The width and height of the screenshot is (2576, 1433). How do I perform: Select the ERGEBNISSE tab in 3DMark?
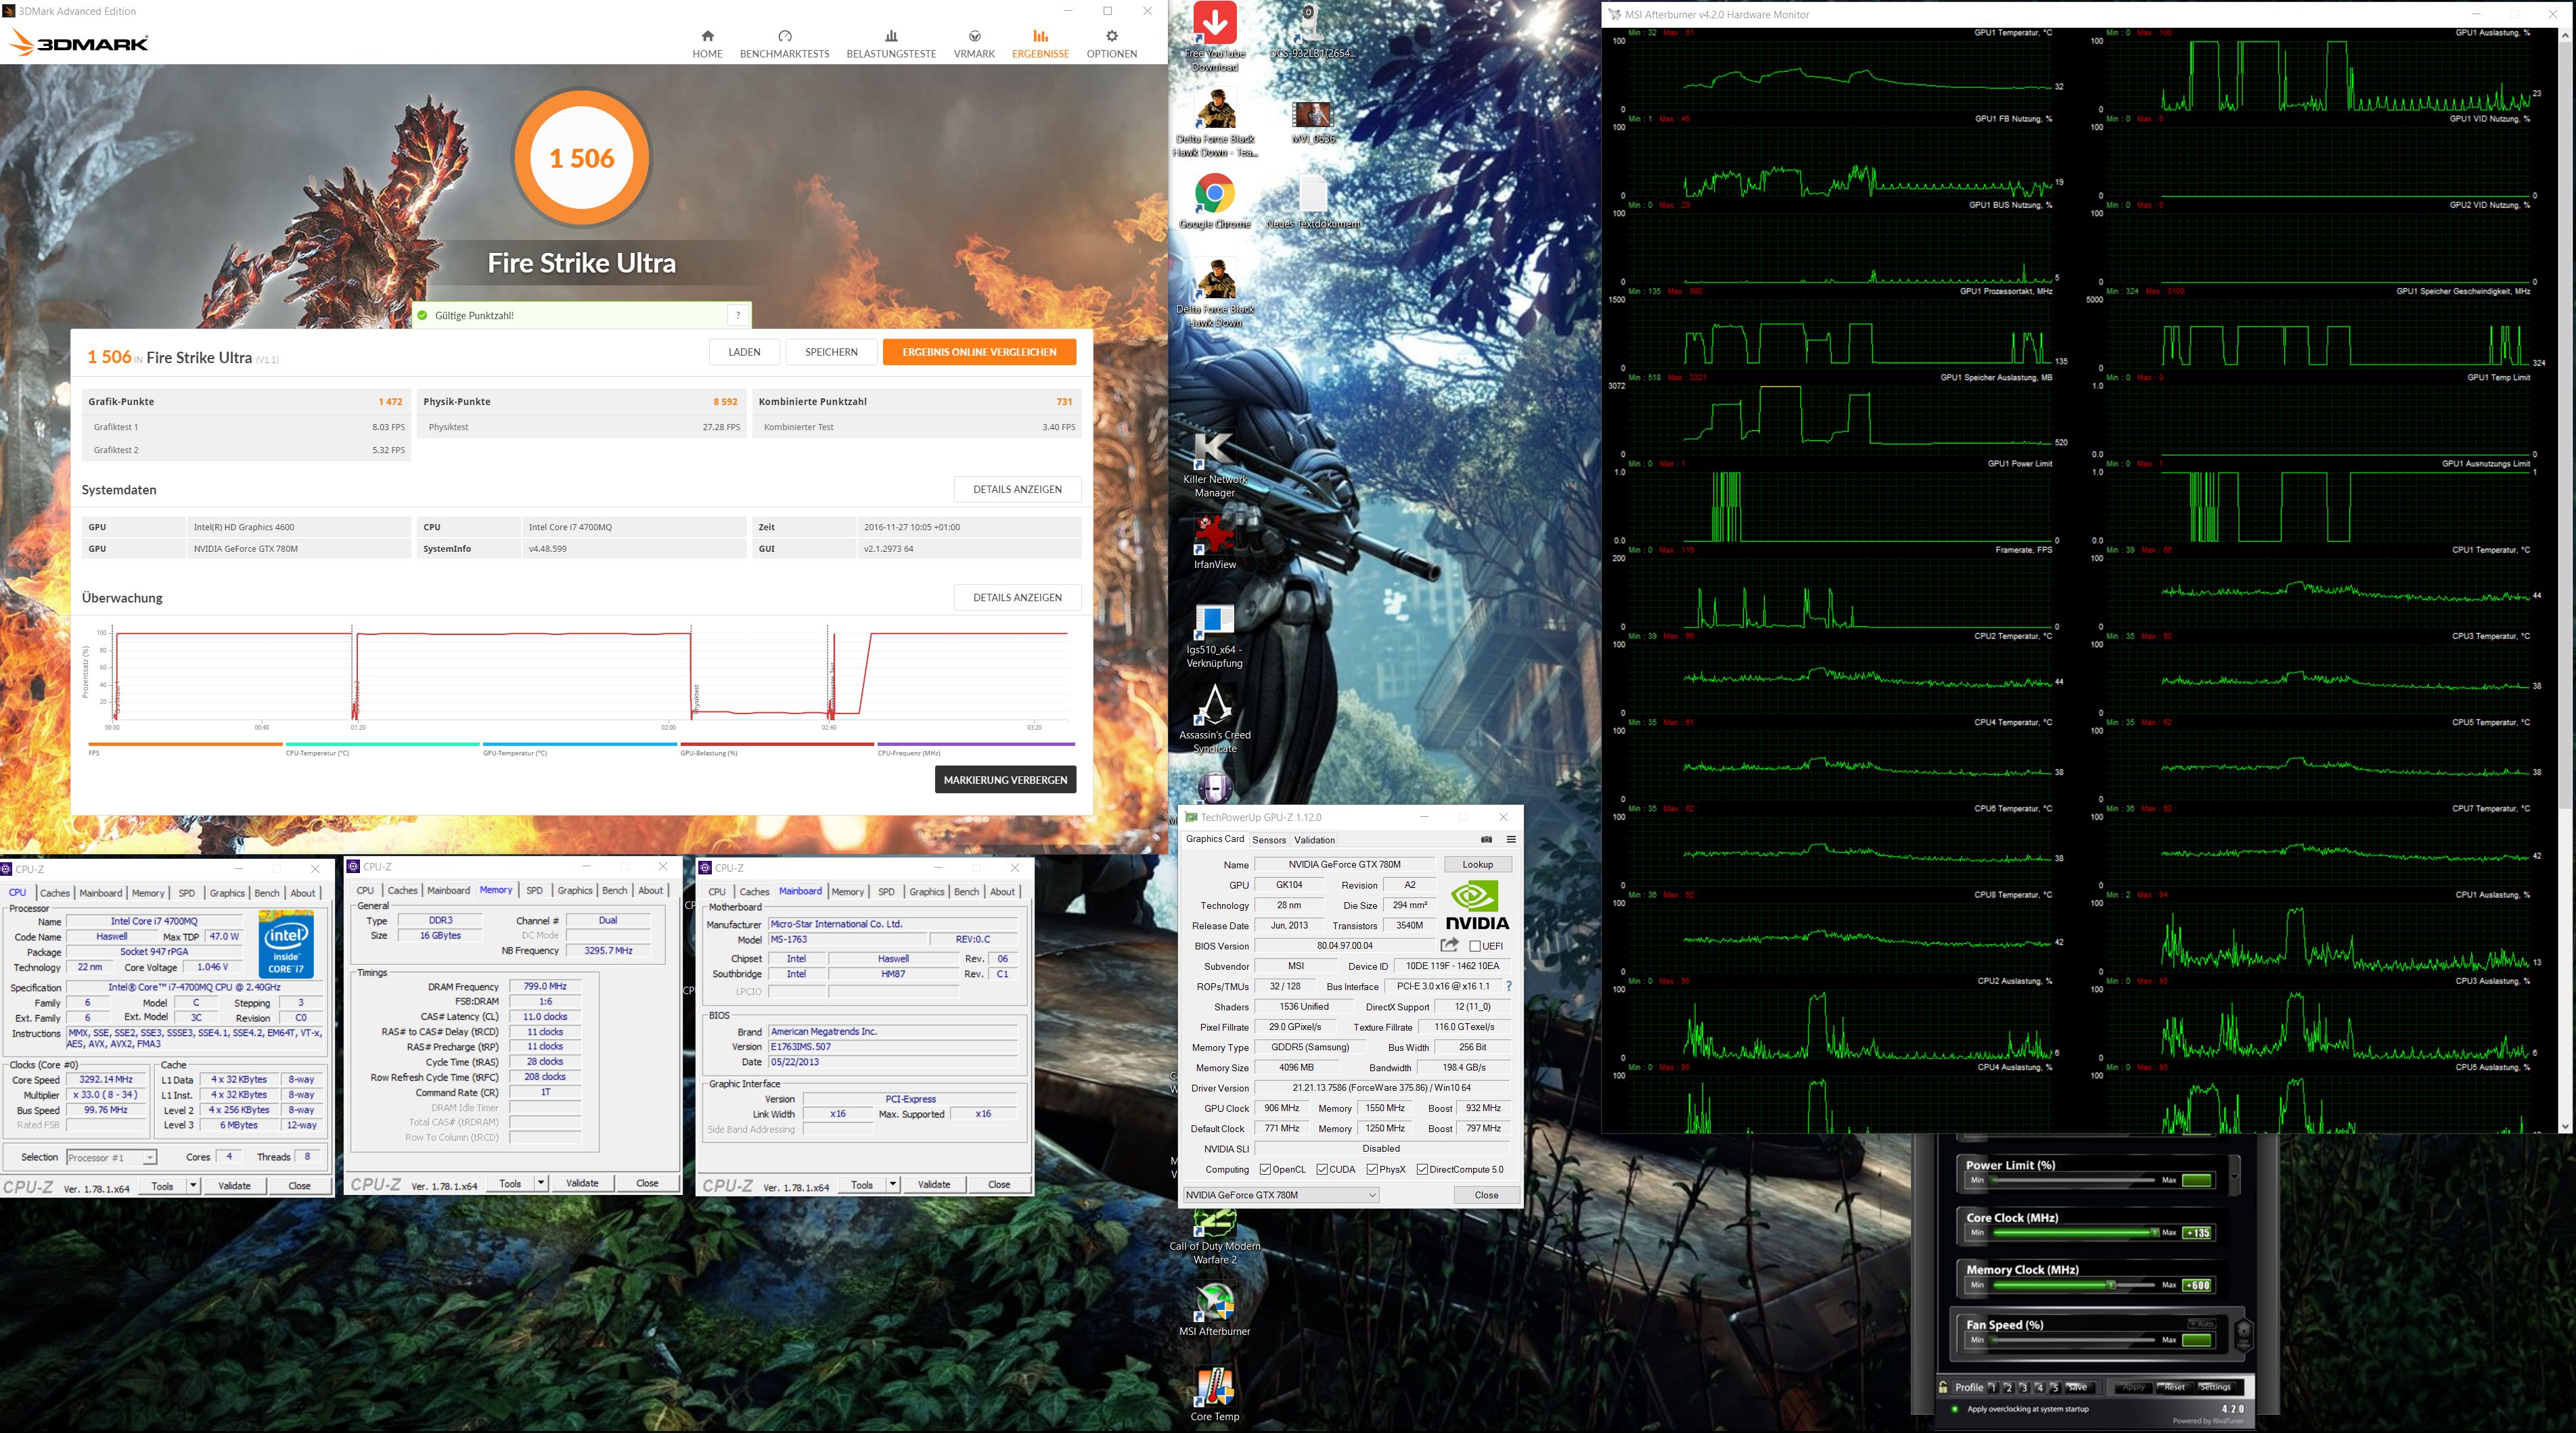pyautogui.click(x=1040, y=44)
